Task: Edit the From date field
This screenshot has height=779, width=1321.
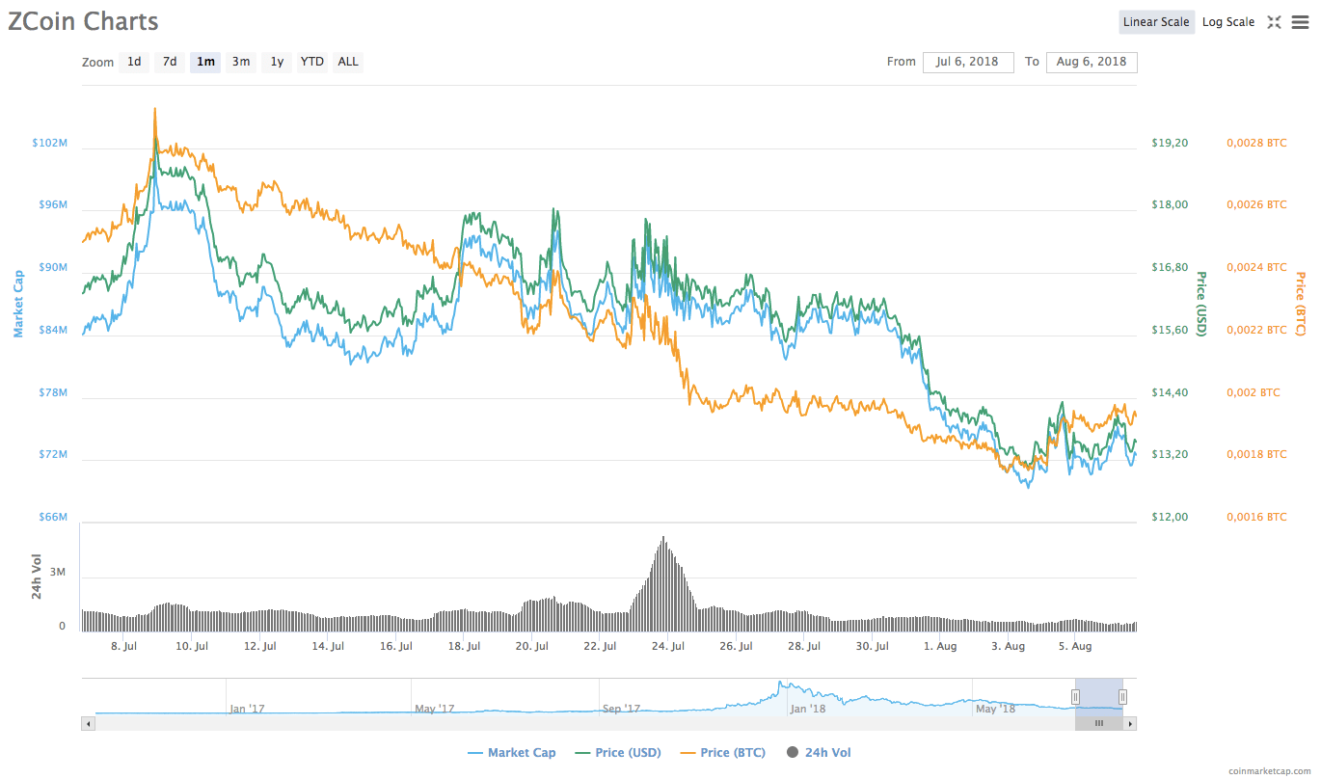Action: click(968, 62)
